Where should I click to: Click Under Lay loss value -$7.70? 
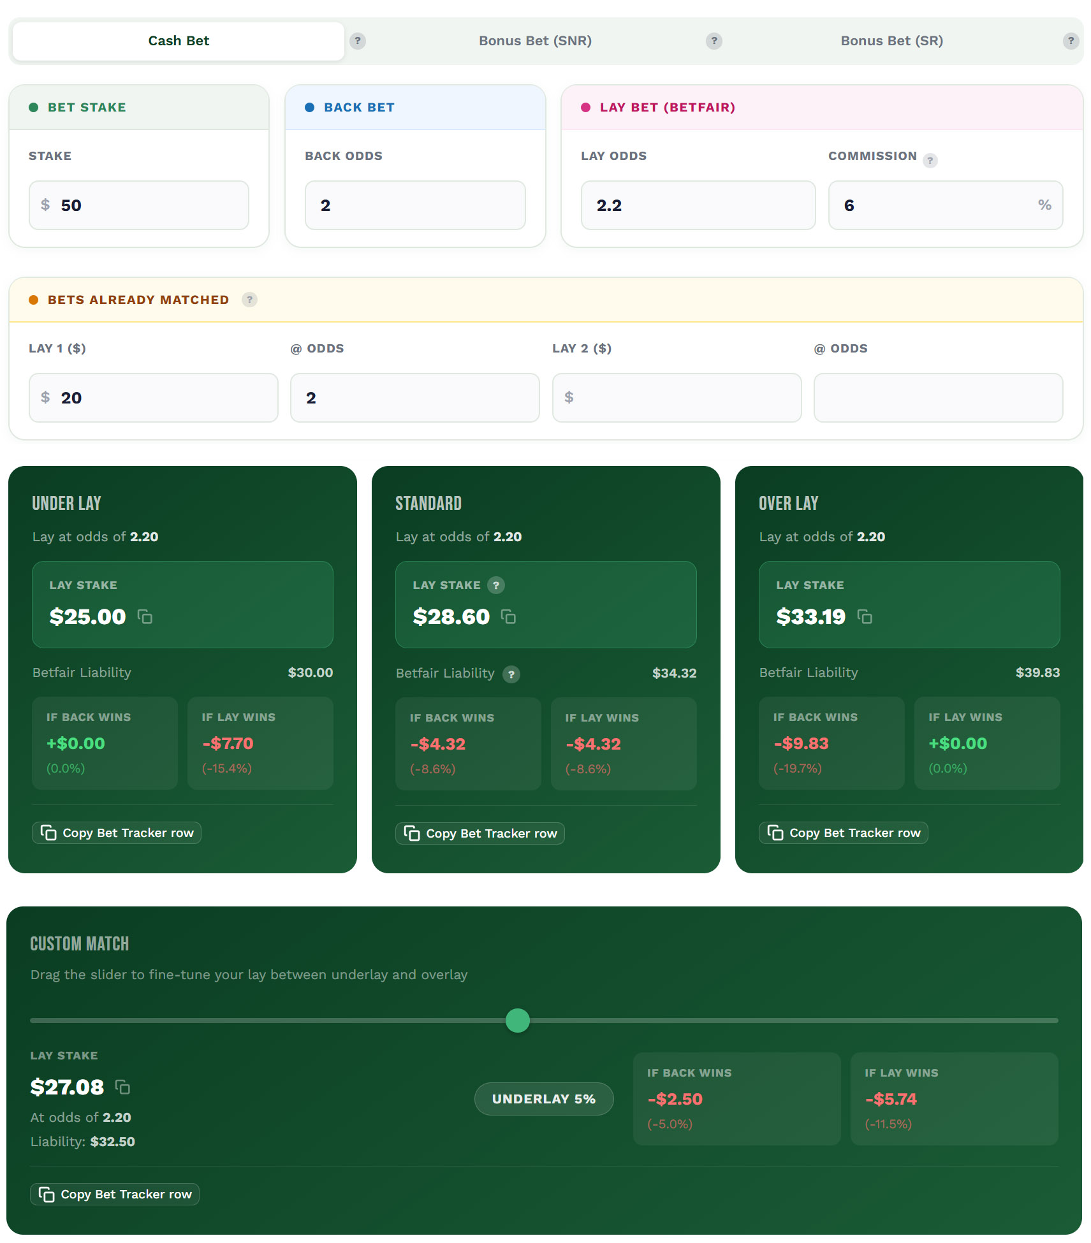pyautogui.click(x=228, y=743)
